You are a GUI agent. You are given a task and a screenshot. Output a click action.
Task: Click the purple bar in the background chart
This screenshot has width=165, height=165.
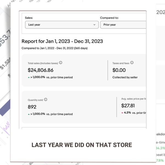[5, 108]
